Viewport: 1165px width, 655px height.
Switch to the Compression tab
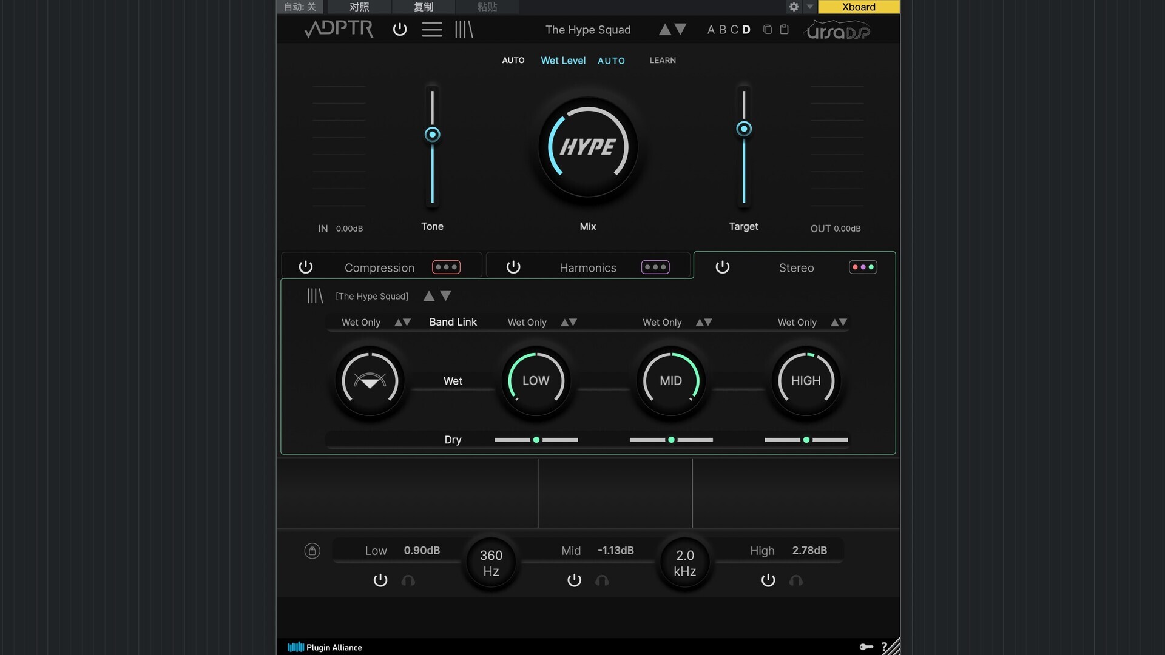(x=379, y=267)
